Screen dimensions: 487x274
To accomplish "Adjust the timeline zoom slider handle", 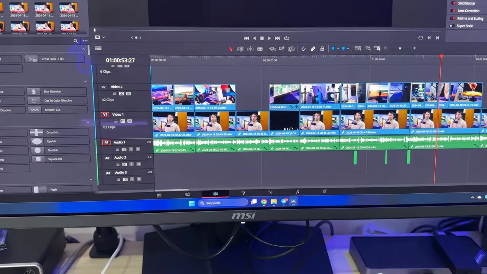I will 400,48.
